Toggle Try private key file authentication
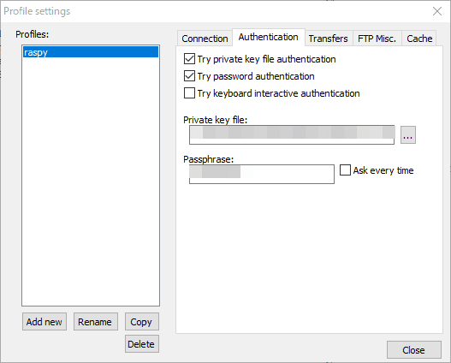The height and width of the screenshot is (363, 451). (x=189, y=59)
